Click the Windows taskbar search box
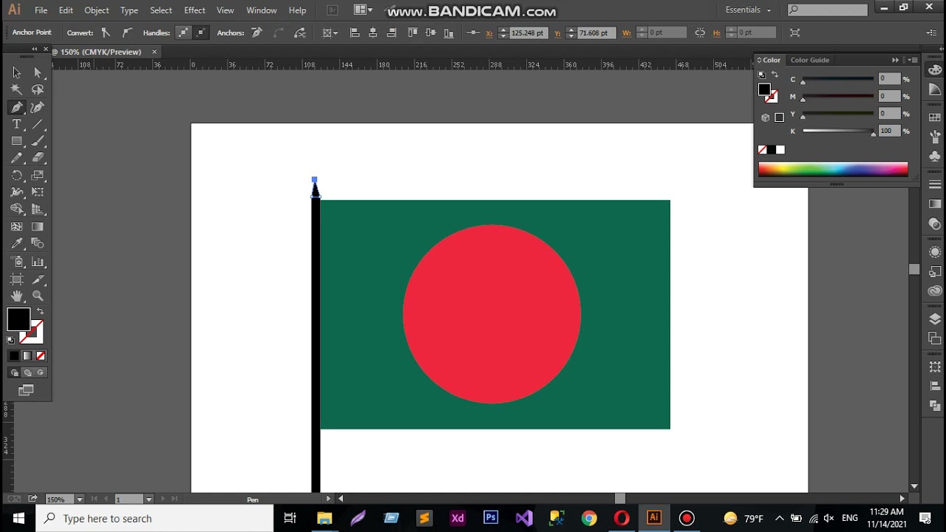 (x=154, y=519)
